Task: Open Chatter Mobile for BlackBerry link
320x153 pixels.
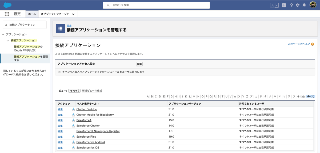Action: click(95, 115)
